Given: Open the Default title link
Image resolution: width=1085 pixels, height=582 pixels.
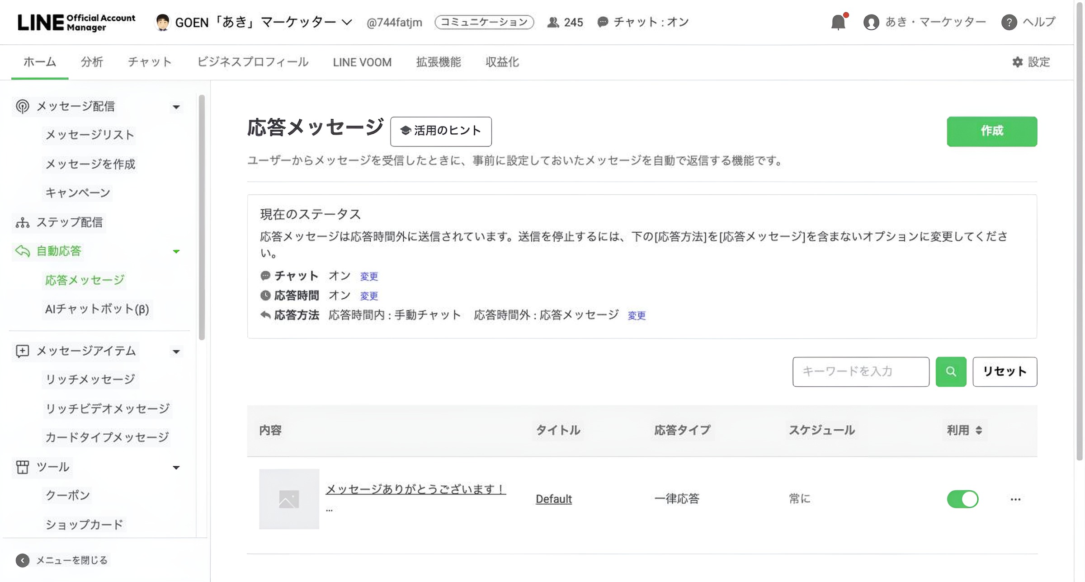Looking at the screenshot, I should tap(553, 499).
